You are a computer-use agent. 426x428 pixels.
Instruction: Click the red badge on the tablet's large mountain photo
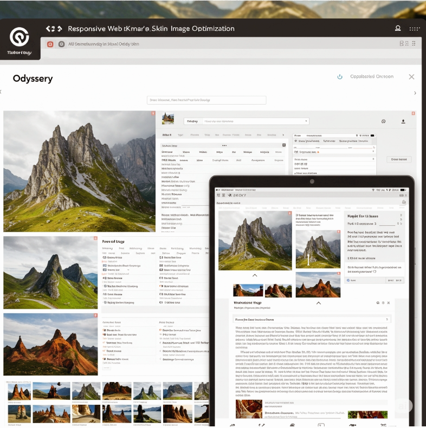(x=290, y=213)
